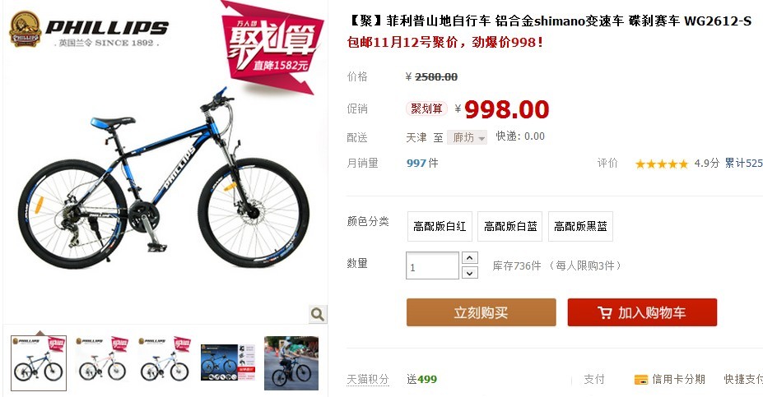The height and width of the screenshot is (397, 763).
Task: Click the small 聚划算 tag beside price
Action: pyautogui.click(x=426, y=108)
